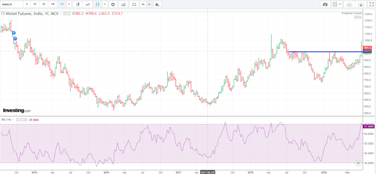Choose the bars chart style icon
Viewport: 376px width, 174px height.
97,4
